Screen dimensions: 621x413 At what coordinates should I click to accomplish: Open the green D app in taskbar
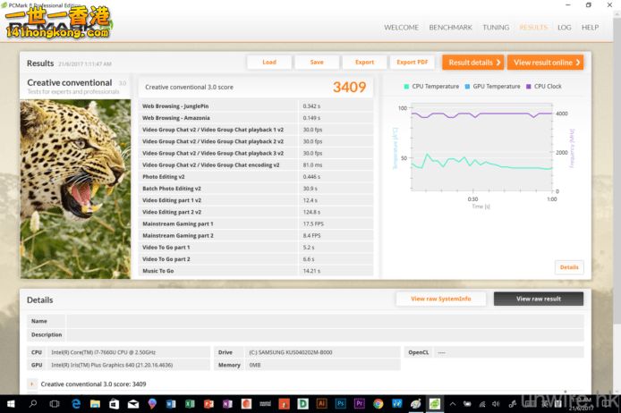(303, 403)
